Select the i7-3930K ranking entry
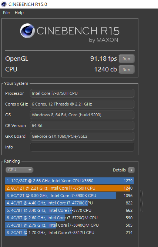The height and width of the screenshot is (247, 158). tap(70, 196)
